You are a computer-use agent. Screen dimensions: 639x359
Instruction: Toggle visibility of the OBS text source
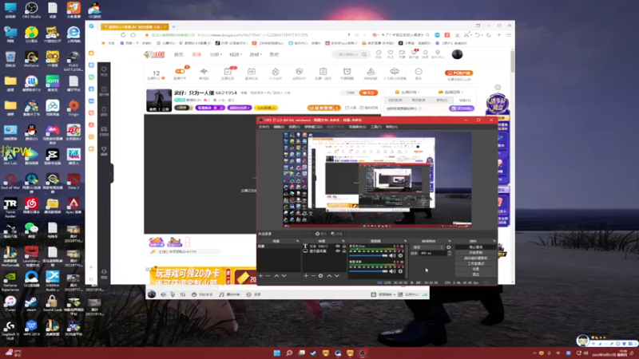click(x=337, y=247)
